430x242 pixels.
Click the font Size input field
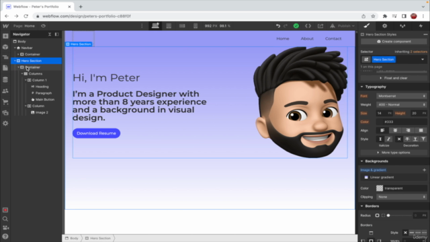pyautogui.click(x=381, y=113)
